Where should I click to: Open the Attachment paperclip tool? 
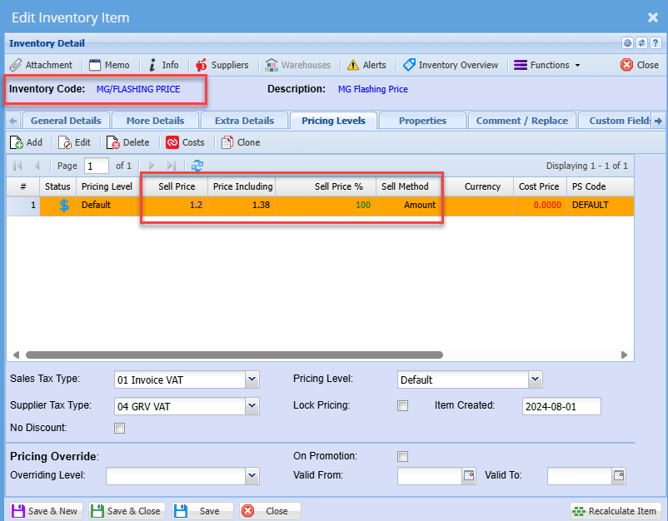tap(41, 65)
